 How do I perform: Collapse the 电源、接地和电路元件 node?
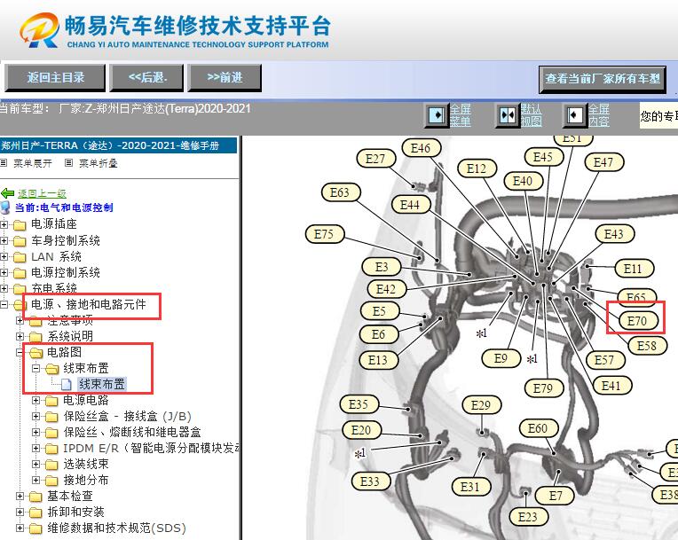click(x=4, y=304)
